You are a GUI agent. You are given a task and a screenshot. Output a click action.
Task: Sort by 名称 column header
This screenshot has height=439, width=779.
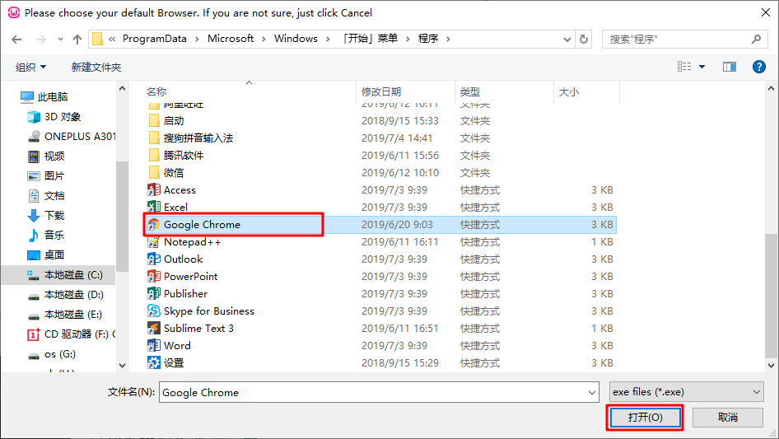pos(156,91)
